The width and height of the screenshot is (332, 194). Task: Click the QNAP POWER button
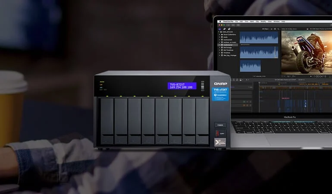(x=220, y=125)
